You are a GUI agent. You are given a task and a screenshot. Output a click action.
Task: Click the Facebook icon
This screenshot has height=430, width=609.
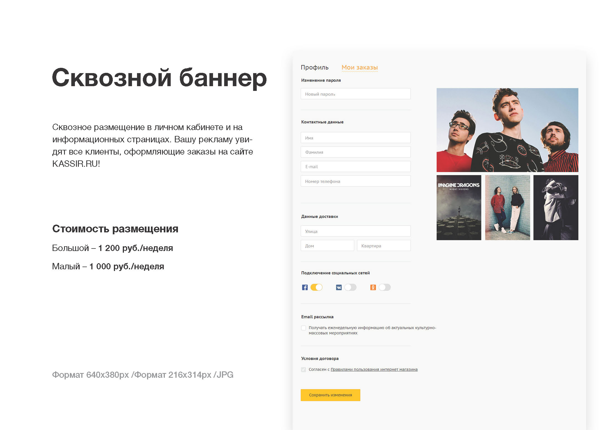305,287
